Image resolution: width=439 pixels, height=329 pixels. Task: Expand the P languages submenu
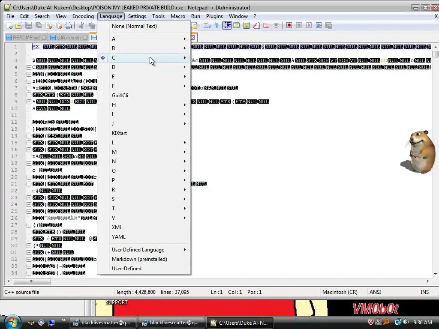coord(144,180)
